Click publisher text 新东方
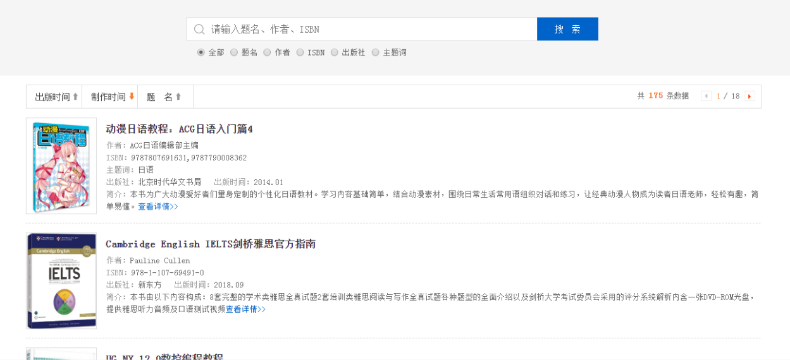790x360 pixels. [x=150, y=285]
